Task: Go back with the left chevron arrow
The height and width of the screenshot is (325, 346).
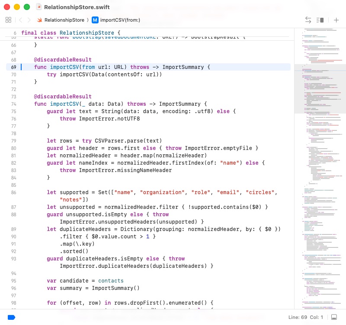Action: coord(20,20)
